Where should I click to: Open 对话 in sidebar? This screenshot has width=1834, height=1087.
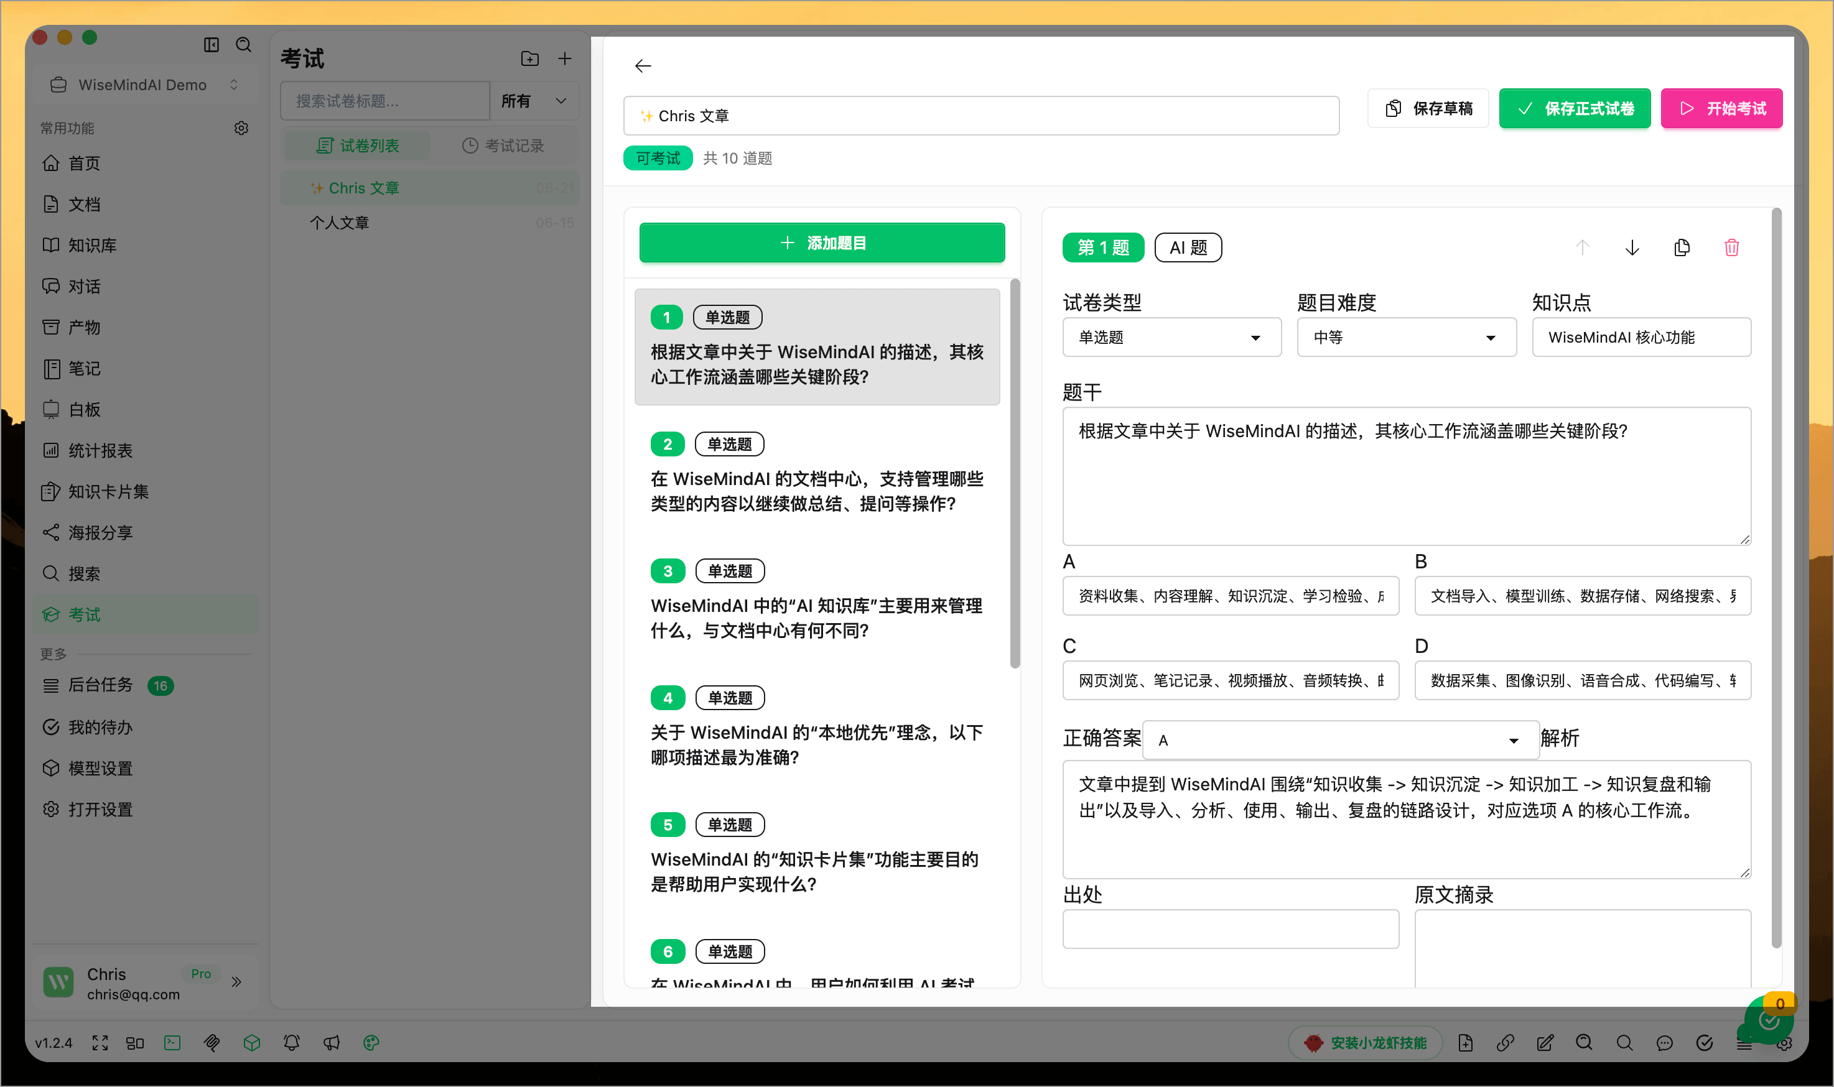click(x=146, y=287)
